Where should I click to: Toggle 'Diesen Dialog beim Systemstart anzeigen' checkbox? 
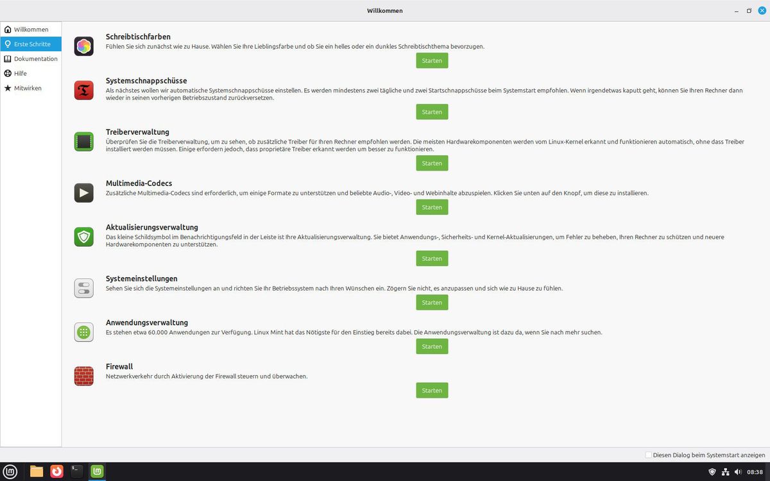pyautogui.click(x=648, y=455)
